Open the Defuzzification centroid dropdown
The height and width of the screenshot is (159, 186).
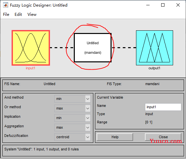click(x=72, y=137)
